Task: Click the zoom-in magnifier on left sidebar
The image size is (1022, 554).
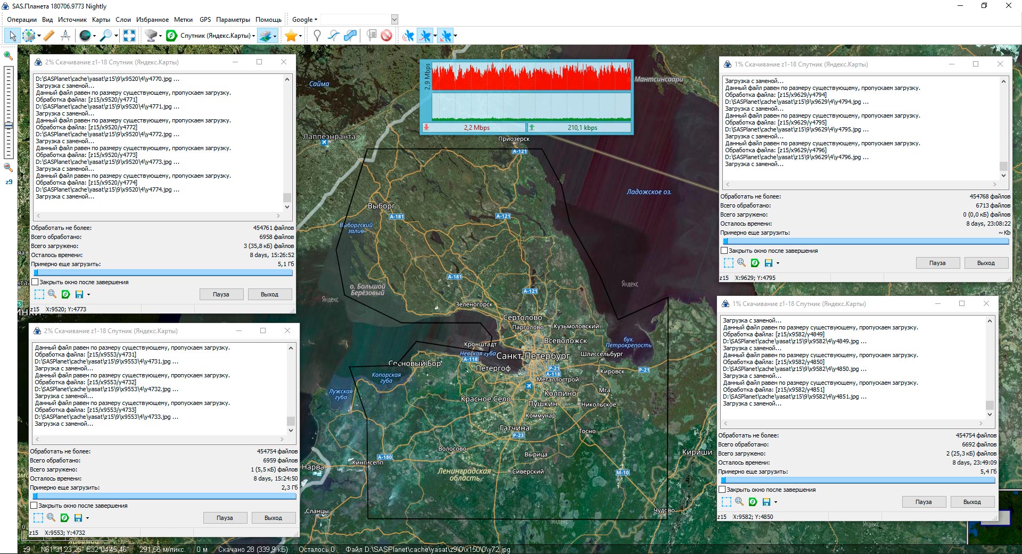Action: 9,55
